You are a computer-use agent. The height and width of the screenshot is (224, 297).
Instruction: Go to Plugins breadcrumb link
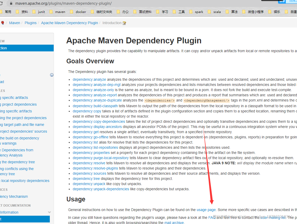[31, 23]
